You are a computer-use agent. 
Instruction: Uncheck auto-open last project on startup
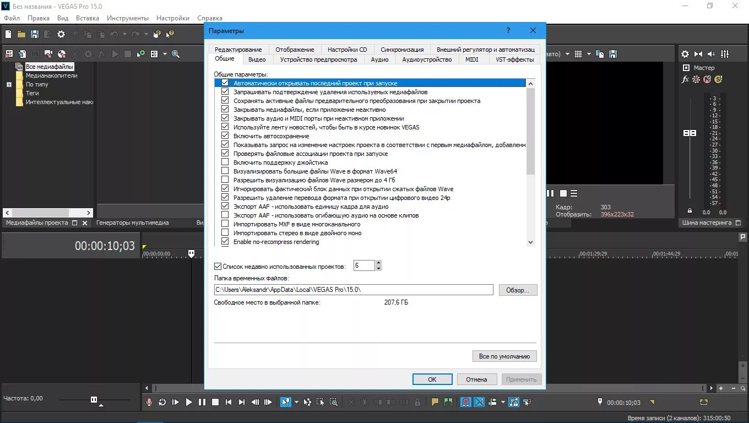pyautogui.click(x=225, y=83)
